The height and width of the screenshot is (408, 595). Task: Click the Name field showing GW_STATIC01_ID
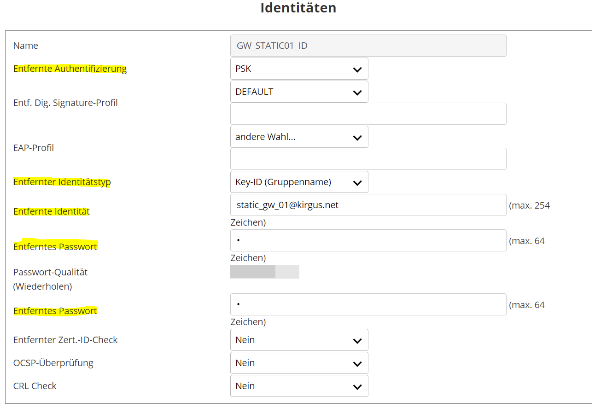coord(368,46)
